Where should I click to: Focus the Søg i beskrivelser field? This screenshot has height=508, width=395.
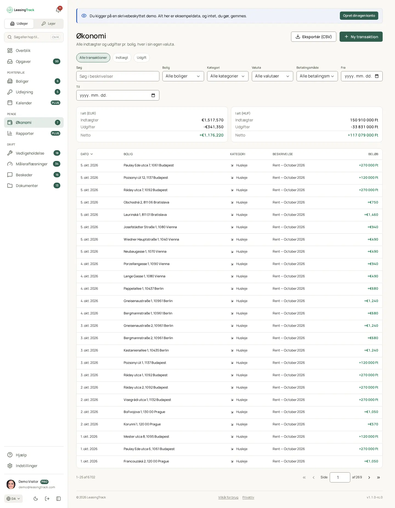(x=118, y=76)
